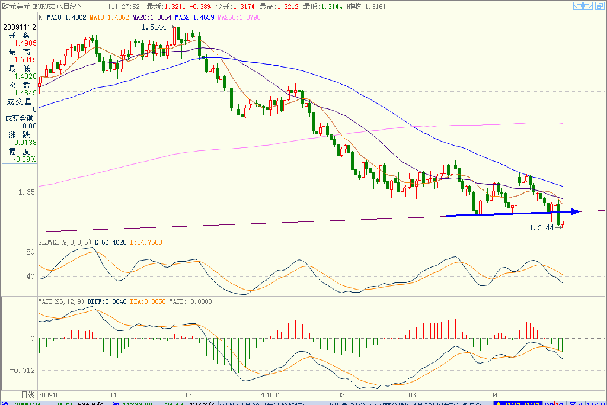
Task: Click the 04 month axis label
Action: pos(494,395)
